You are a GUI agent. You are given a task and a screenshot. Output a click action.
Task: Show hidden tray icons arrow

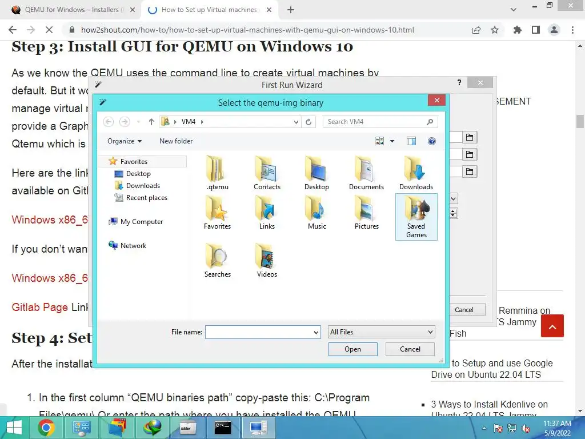point(484,429)
